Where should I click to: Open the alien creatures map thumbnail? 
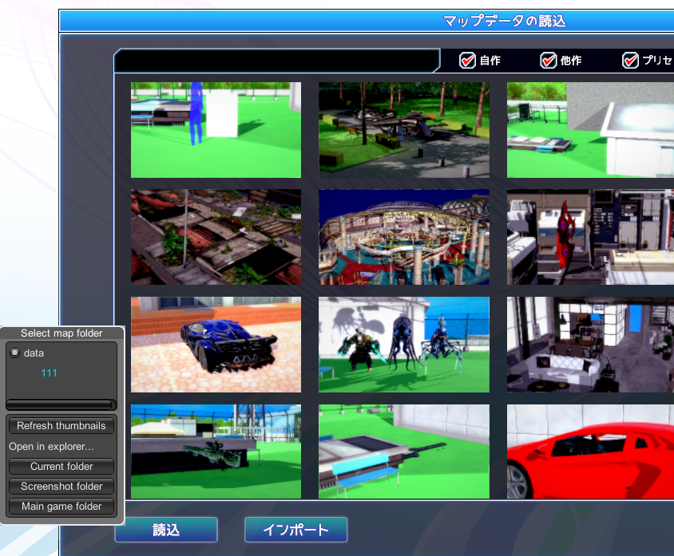(403, 345)
